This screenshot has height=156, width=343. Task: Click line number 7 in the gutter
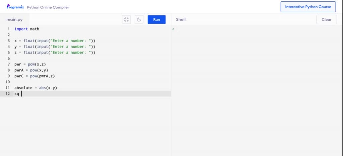click(x=8, y=64)
